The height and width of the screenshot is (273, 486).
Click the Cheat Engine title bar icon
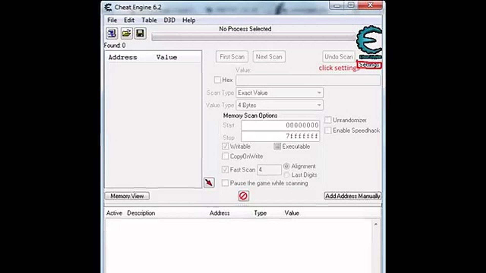[x=108, y=7]
